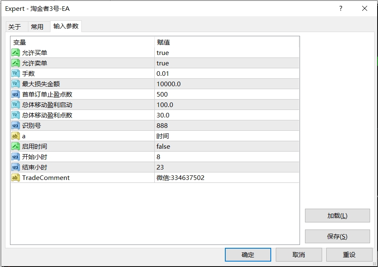The width and height of the screenshot is (378, 267).
Task: Click the 保存(S) button
Action: [x=337, y=237]
